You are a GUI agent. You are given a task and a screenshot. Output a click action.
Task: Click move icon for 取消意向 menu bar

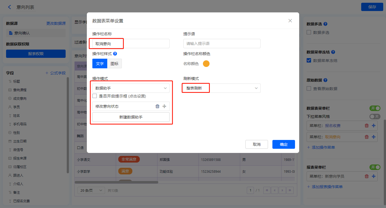pyautogui.click(x=374, y=137)
